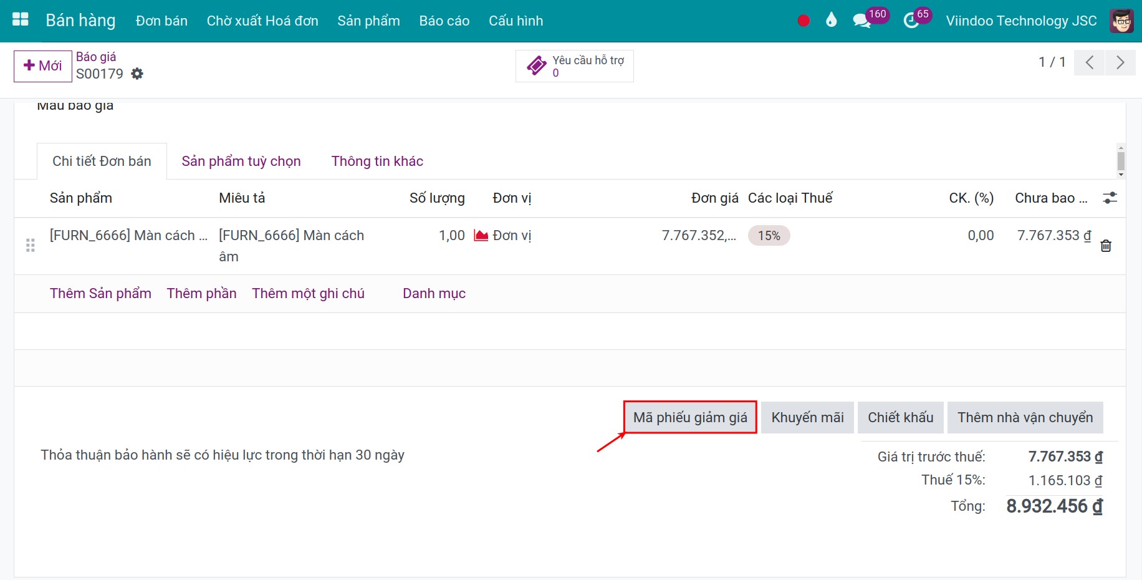Open the apps grid home menu
The image size is (1142, 580).
pos(21,20)
